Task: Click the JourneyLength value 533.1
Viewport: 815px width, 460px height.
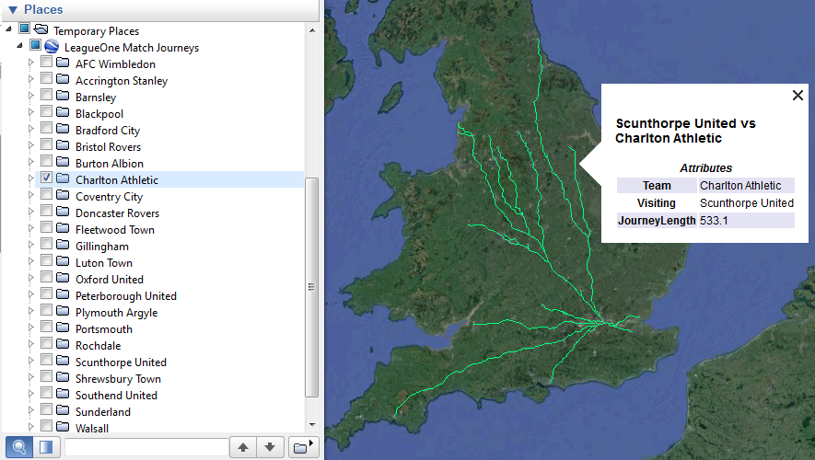Action: 714,221
